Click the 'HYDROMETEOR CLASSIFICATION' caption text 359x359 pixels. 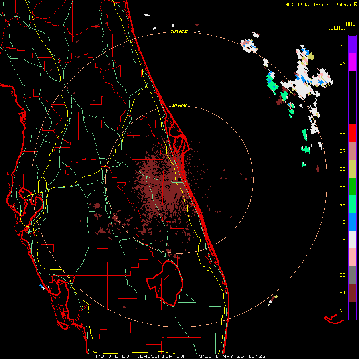pyautogui.click(x=140, y=356)
